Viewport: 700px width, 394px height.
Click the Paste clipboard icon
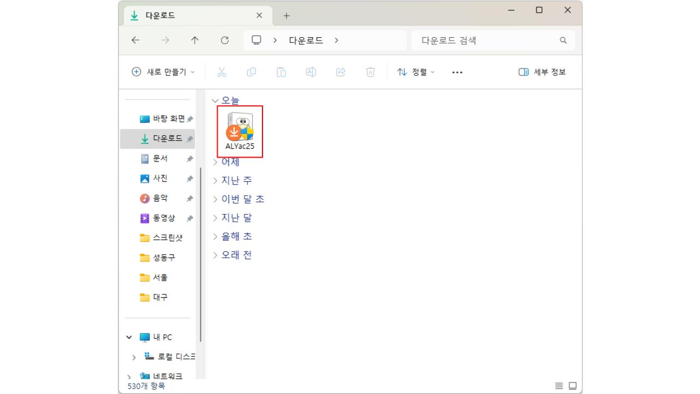pos(281,72)
